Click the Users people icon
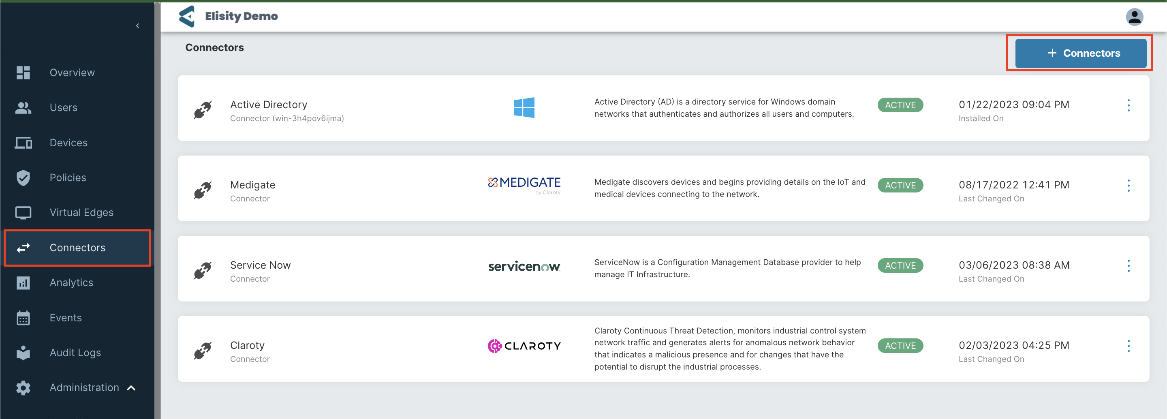 (x=23, y=108)
